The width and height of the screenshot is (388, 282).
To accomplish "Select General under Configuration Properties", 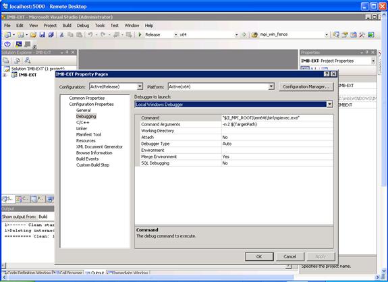I will [x=84, y=111].
